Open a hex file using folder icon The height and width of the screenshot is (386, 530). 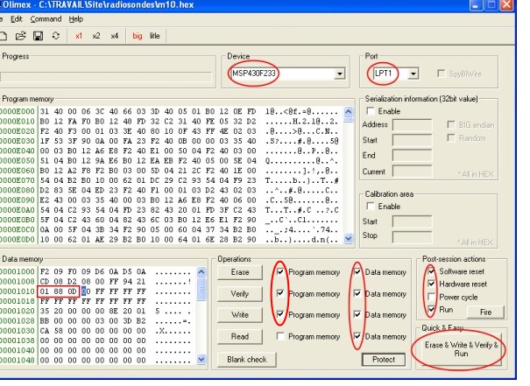tap(20, 36)
